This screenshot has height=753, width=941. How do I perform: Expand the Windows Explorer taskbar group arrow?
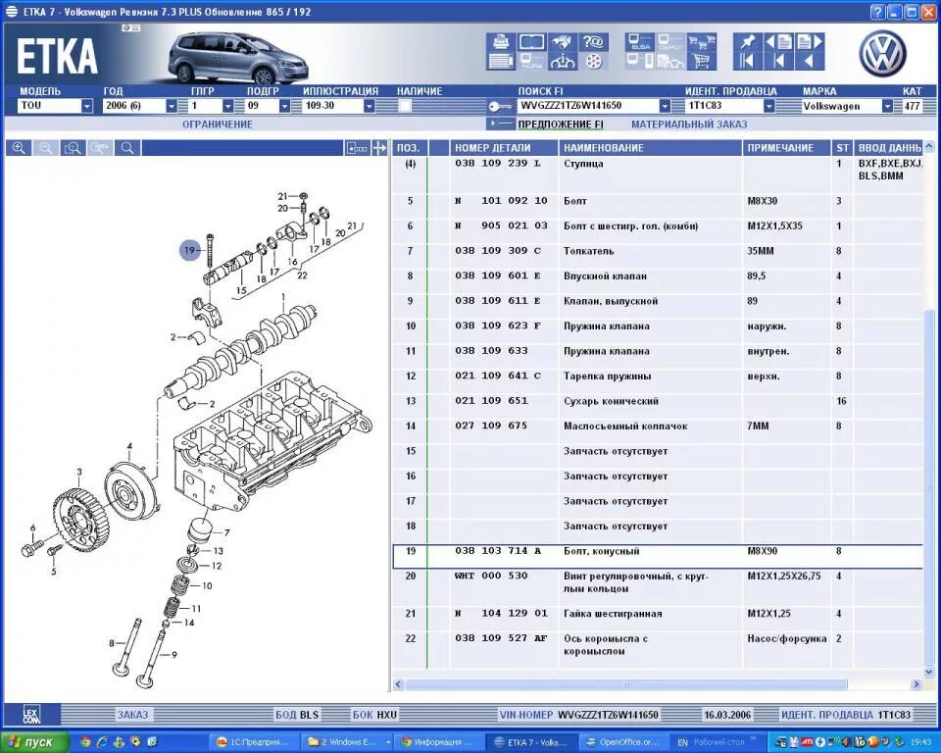tap(388, 742)
